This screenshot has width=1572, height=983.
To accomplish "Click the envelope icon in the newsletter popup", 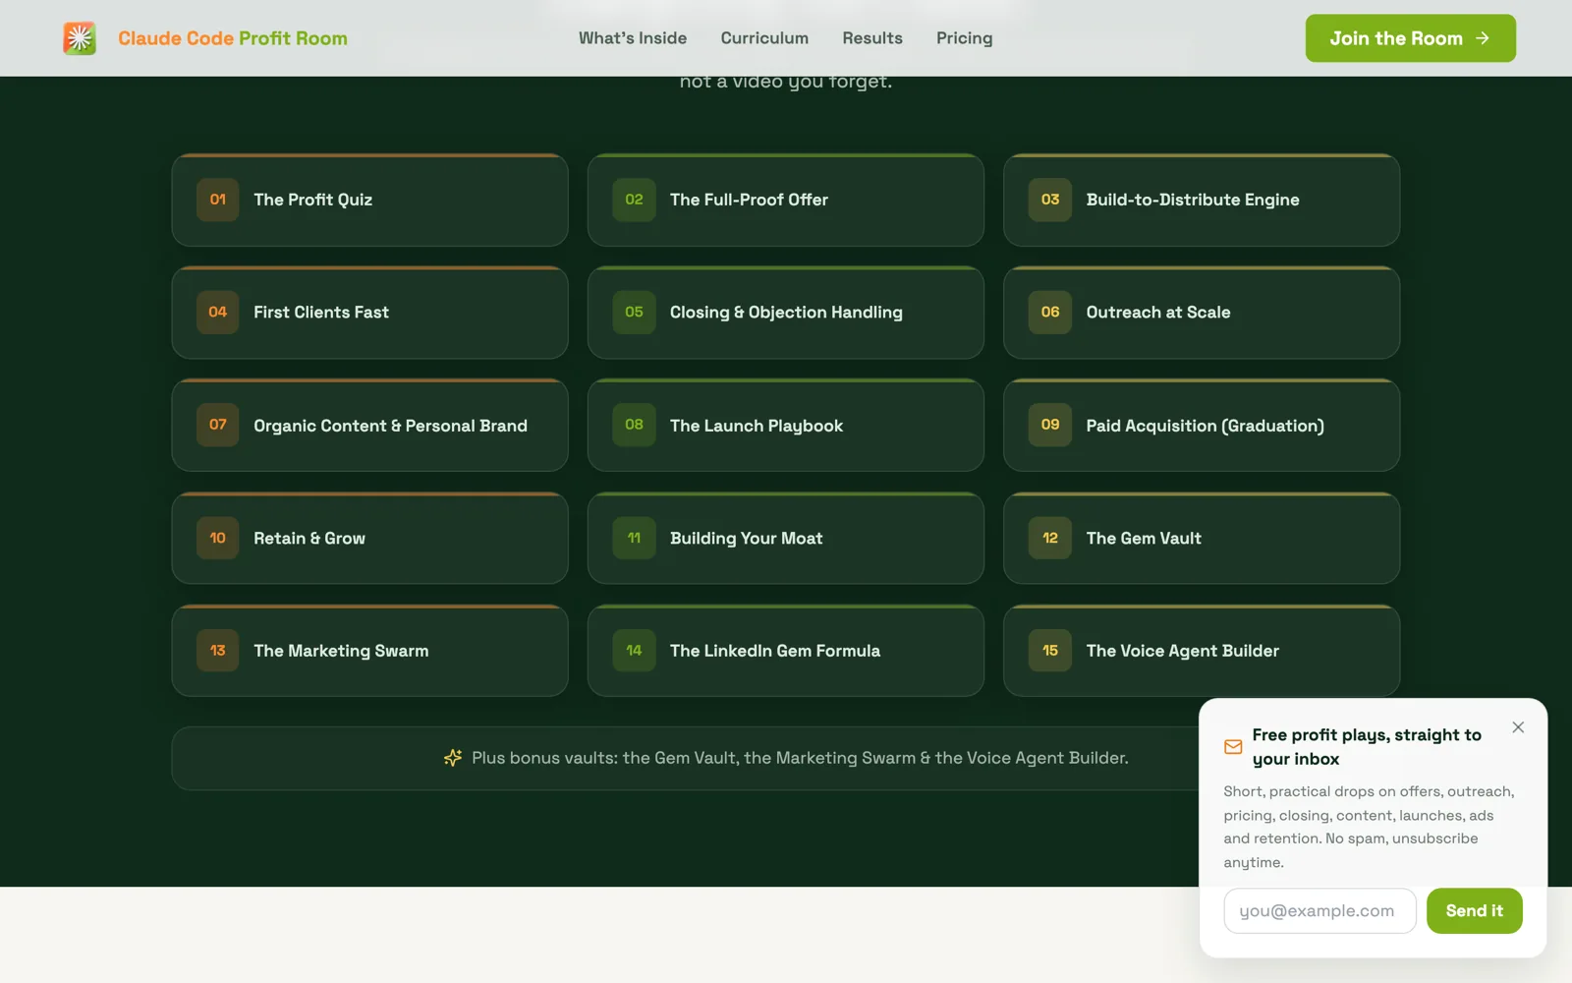I will (x=1233, y=747).
